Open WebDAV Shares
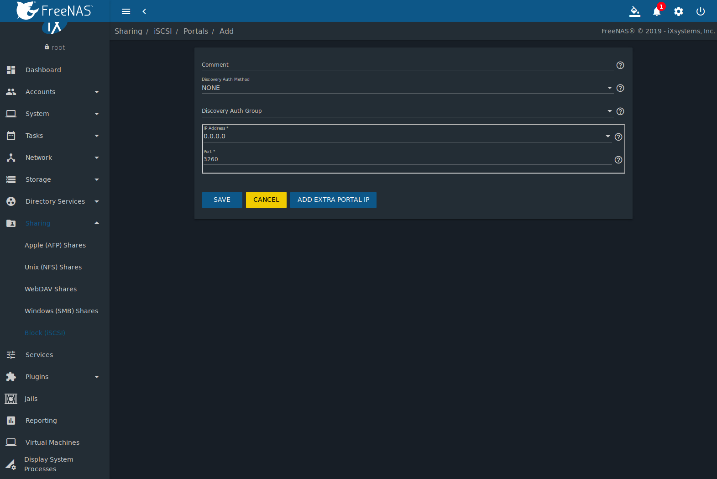Screen dimensions: 717x479 [51, 289]
